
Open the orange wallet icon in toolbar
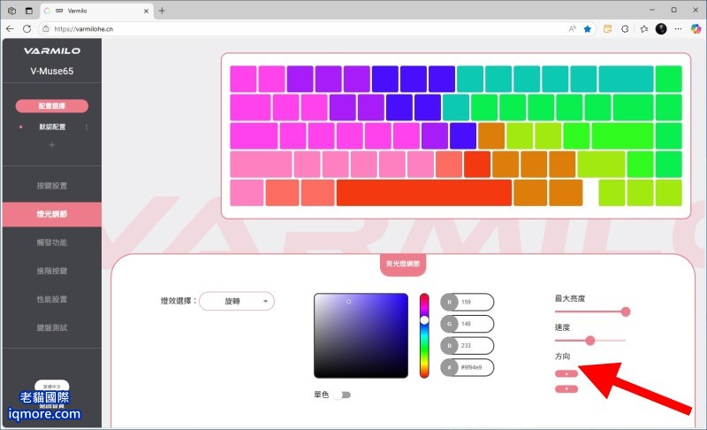coord(607,29)
